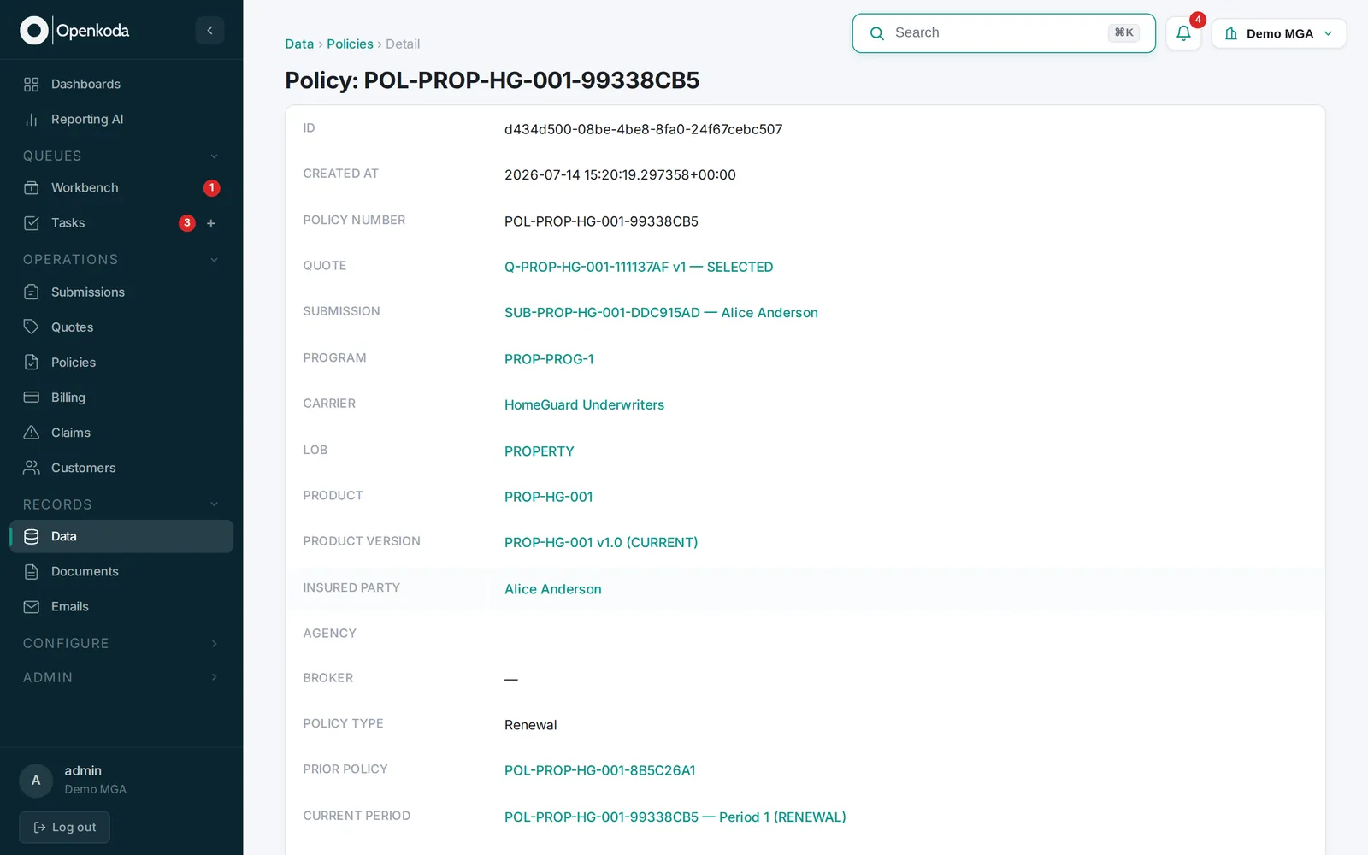Open HomeGuard Underwriters carrier link
The height and width of the screenshot is (855, 1368).
[584, 405]
